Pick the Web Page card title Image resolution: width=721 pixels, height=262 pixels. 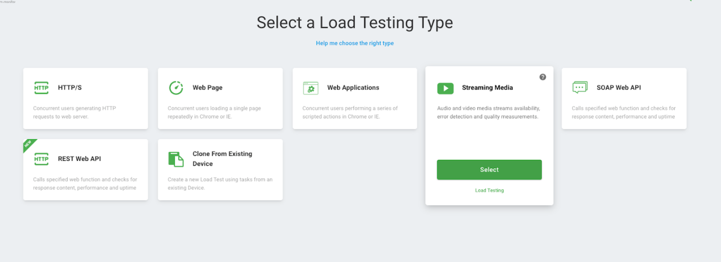[x=207, y=88]
